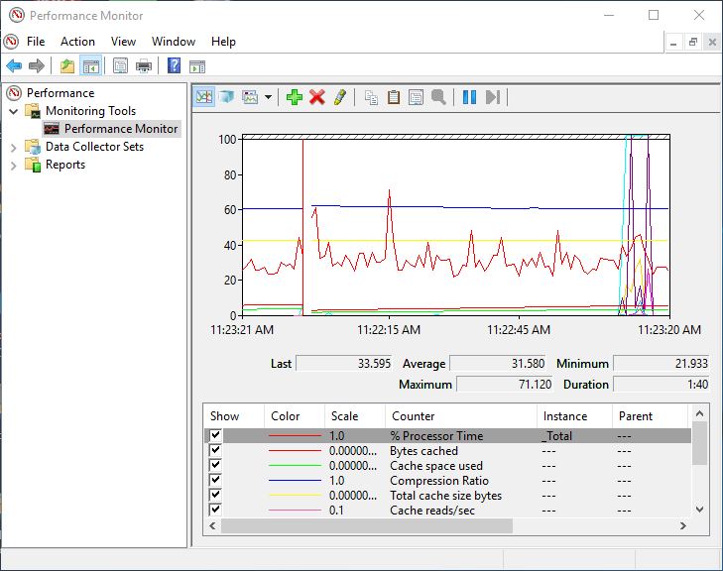This screenshot has width=723, height=571.
Task: Click the green Add counter plus icon
Action: [294, 96]
